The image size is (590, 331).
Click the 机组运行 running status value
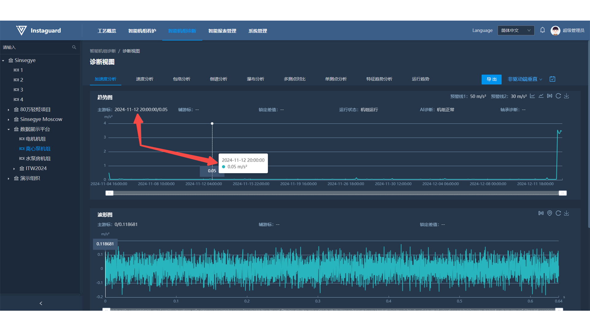click(369, 110)
